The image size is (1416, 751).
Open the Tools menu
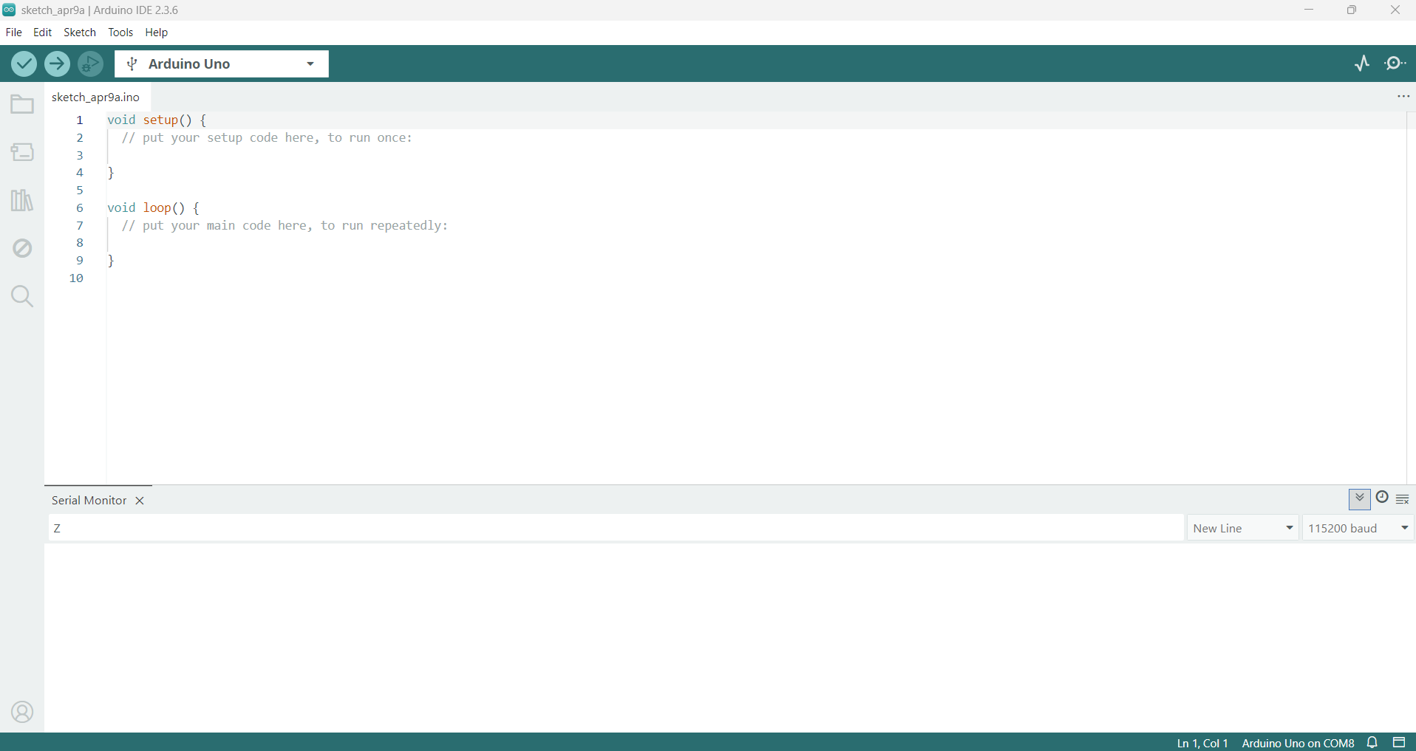click(120, 32)
